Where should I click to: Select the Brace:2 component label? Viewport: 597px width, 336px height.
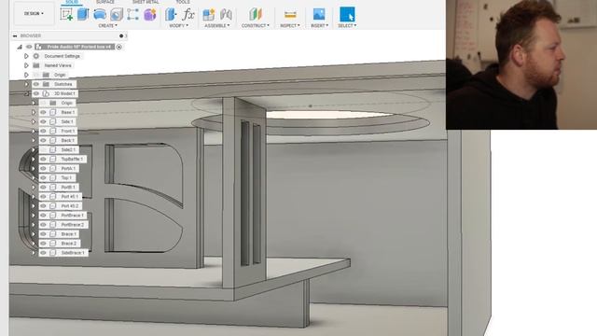tap(69, 244)
